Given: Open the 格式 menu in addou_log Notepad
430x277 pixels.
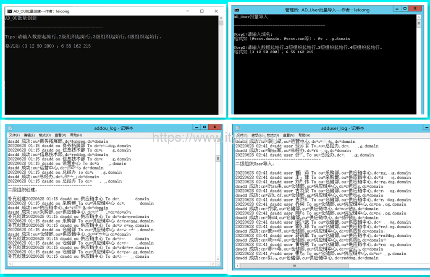Looking at the screenshot, I should [x=45, y=135].
